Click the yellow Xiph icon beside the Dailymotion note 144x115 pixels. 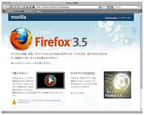point(14,102)
